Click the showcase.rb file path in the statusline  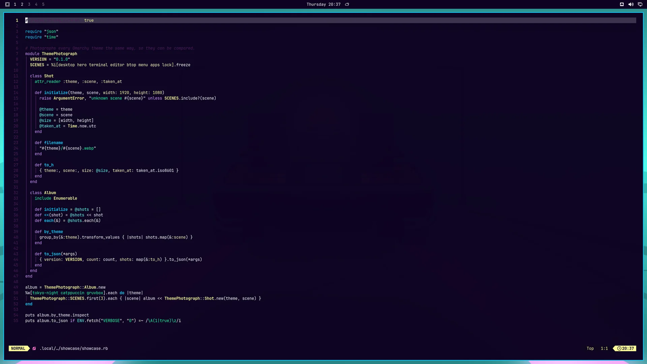[74, 348]
